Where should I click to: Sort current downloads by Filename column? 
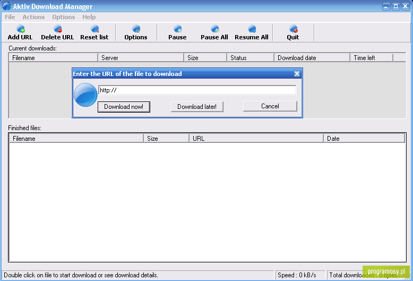pos(54,58)
